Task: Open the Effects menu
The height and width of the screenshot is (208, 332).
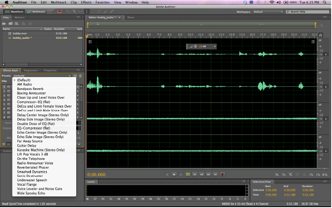Action: point(86,2)
